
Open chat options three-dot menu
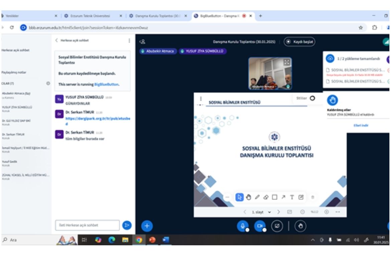pyautogui.click(x=129, y=40)
